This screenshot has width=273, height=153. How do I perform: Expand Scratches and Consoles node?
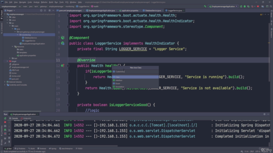(5, 85)
